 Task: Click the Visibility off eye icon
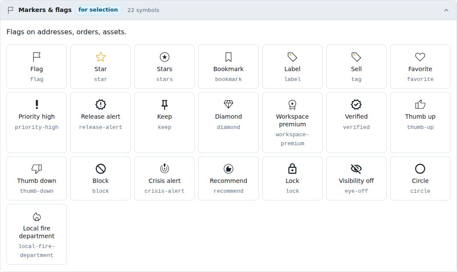click(356, 169)
